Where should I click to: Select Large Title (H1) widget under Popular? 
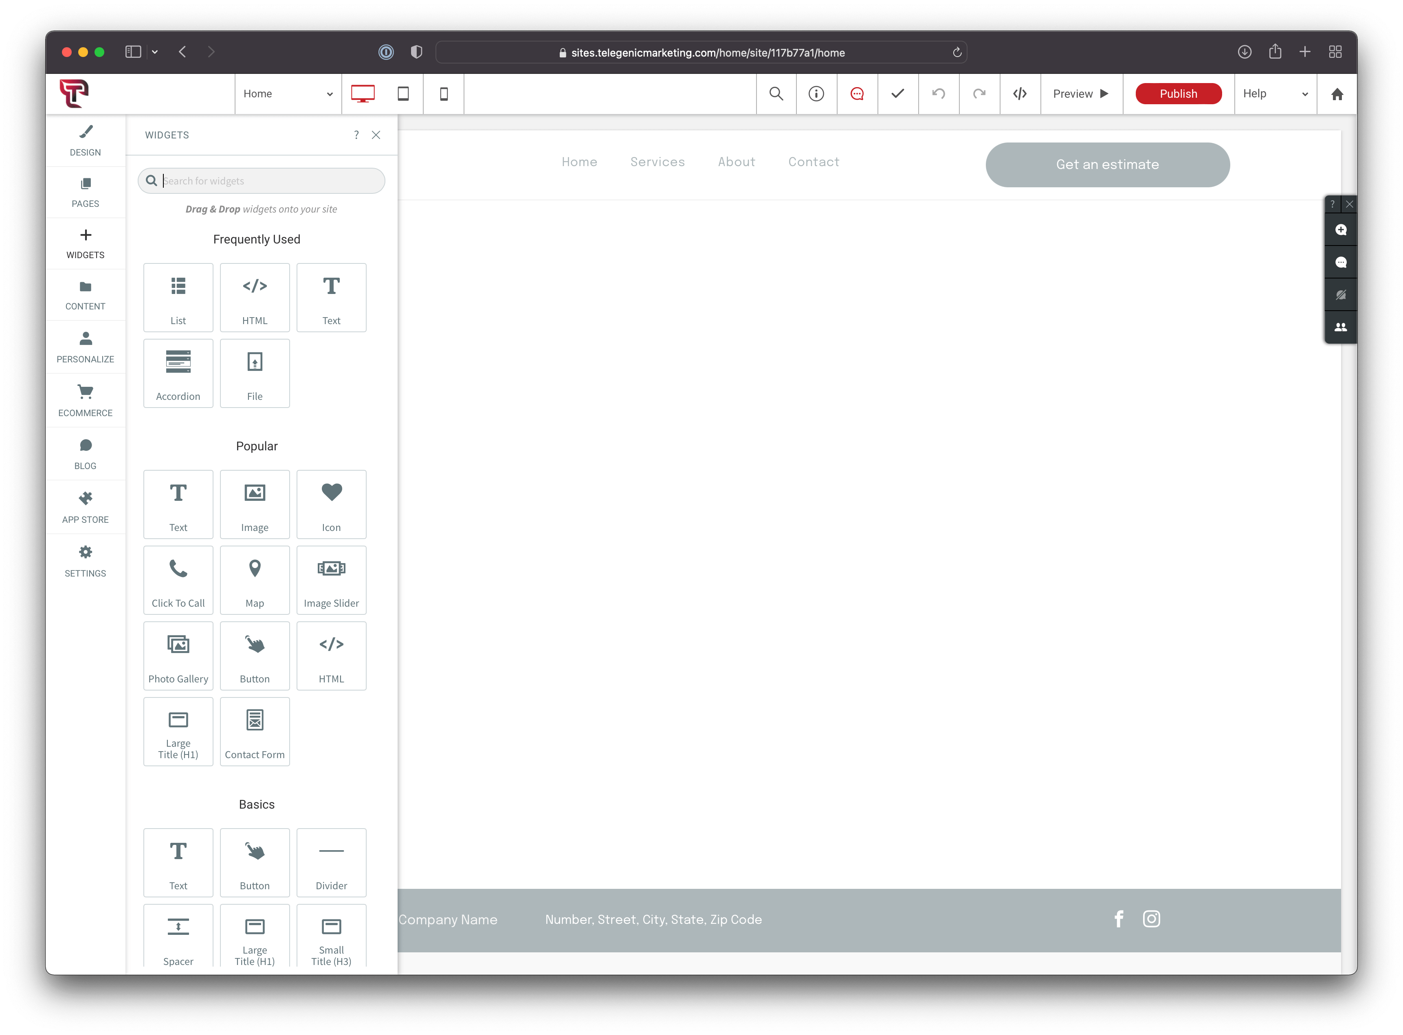click(178, 732)
